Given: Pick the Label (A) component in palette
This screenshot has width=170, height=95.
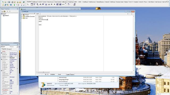Looking at the screenshot, I should click(x=40, y=4).
